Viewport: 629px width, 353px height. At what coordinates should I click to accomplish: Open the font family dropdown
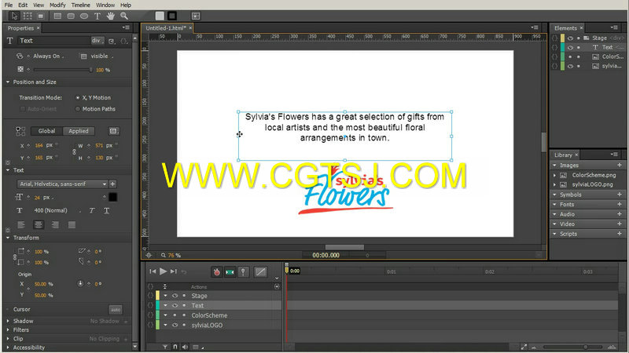tap(62, 184)
